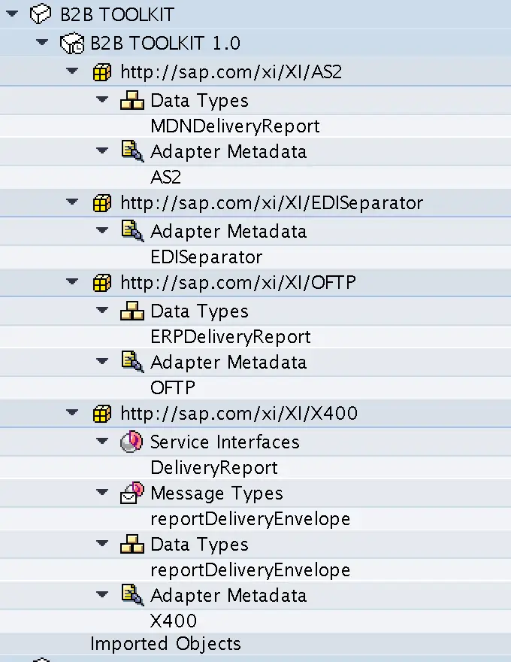Click the AS2 namespace icon
511x662 pixels.
(102, 72)
